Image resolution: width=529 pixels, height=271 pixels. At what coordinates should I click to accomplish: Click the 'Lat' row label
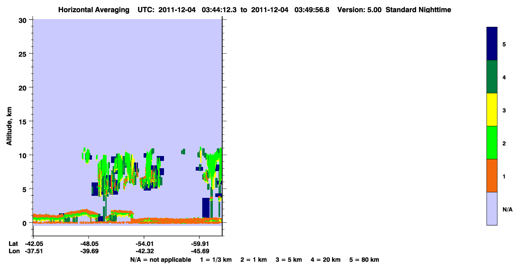pos(13,244)
